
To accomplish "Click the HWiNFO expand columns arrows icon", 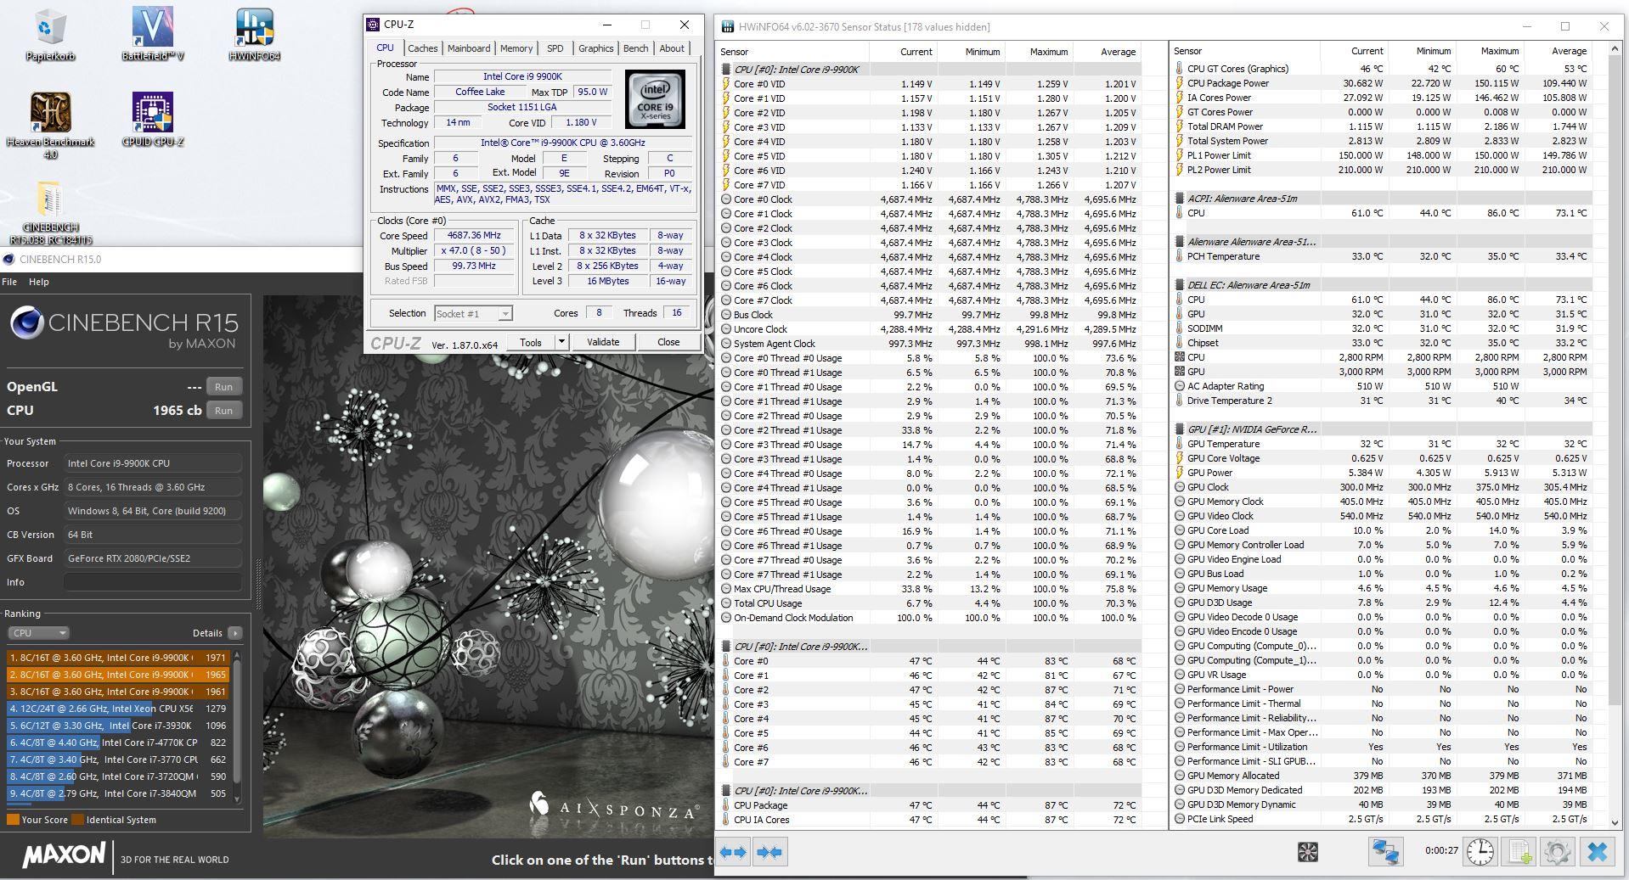I will 733,851.
